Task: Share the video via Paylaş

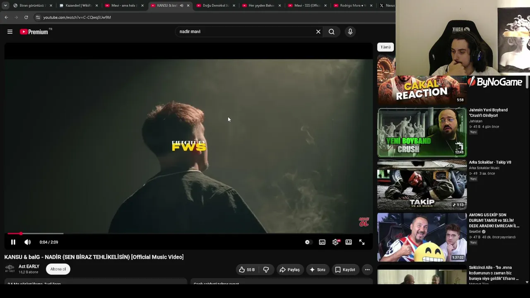Action: pos(289,269)
